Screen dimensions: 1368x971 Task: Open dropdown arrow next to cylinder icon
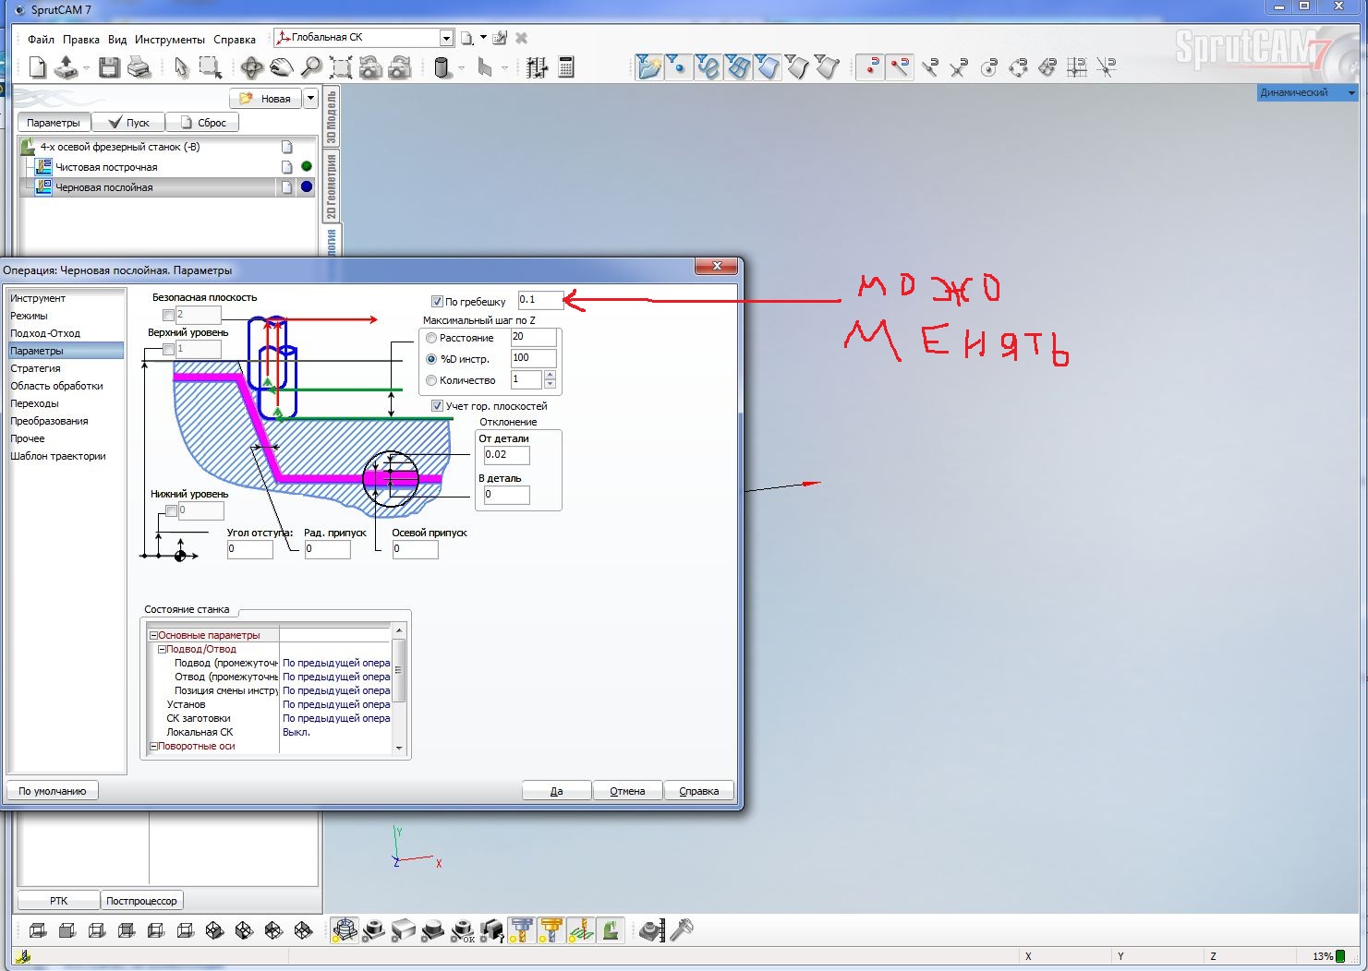tap(462, 68)
